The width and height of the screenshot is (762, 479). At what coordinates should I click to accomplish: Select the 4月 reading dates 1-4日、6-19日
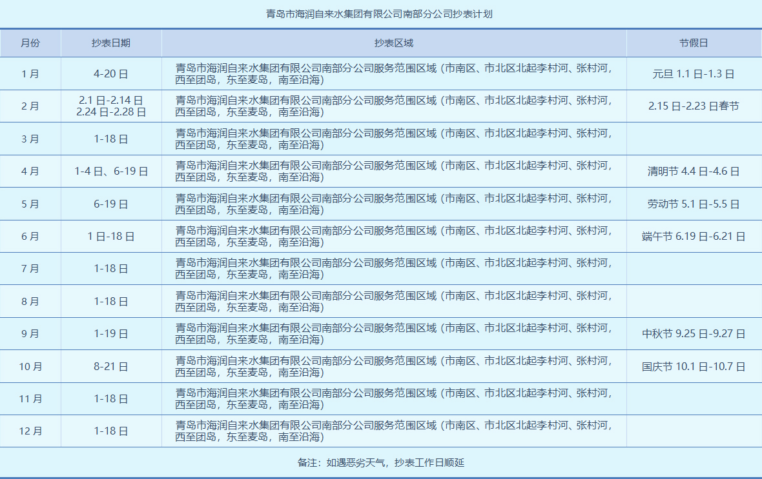(111, 171)
